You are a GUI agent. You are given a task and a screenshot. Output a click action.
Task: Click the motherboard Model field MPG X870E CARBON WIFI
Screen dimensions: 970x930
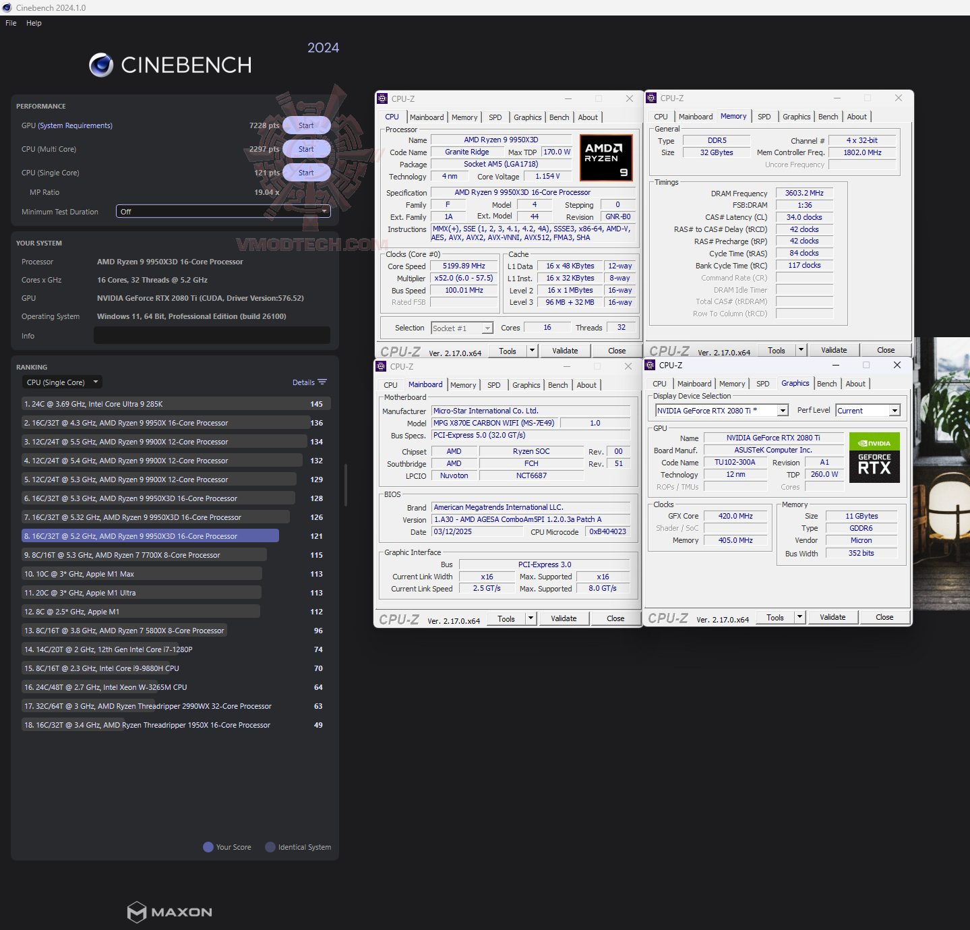pos(494,423)
